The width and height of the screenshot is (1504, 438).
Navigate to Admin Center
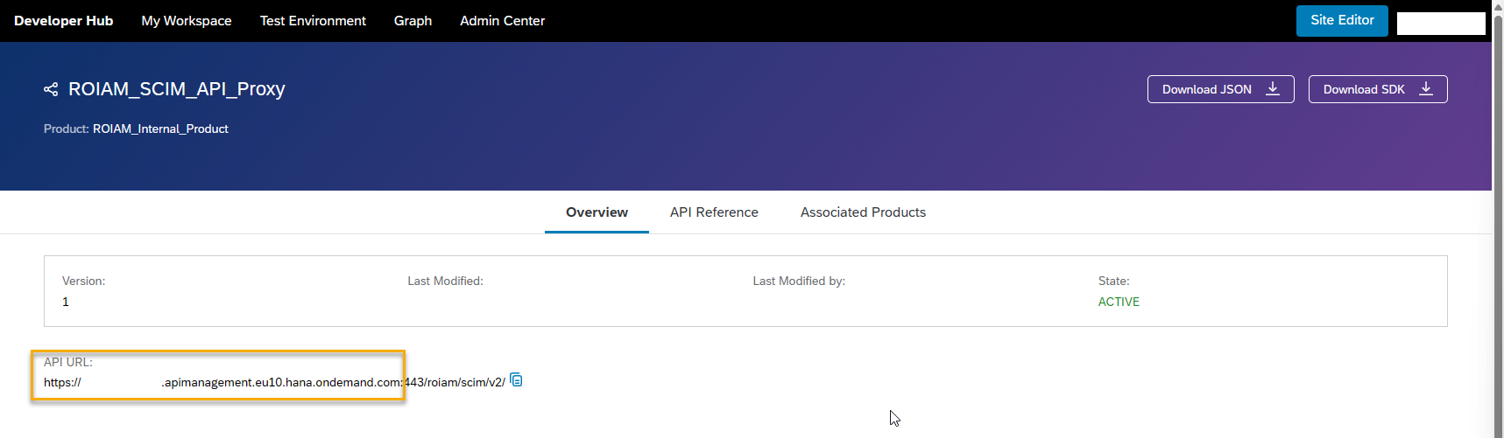click(x=502, y=21)
